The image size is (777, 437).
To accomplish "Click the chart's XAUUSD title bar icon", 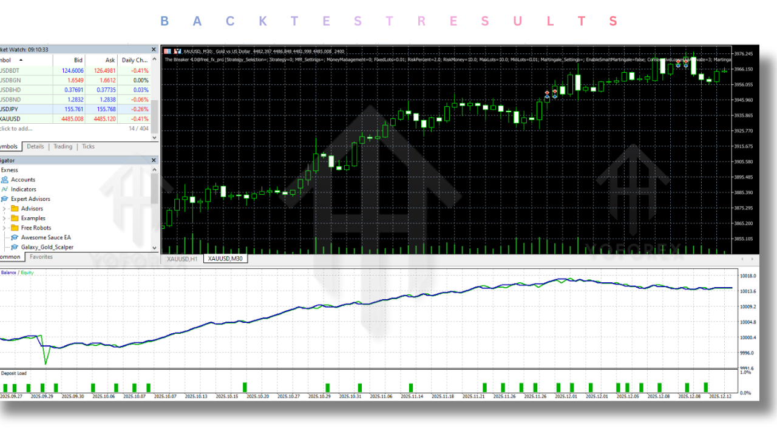I will point(168,51).
